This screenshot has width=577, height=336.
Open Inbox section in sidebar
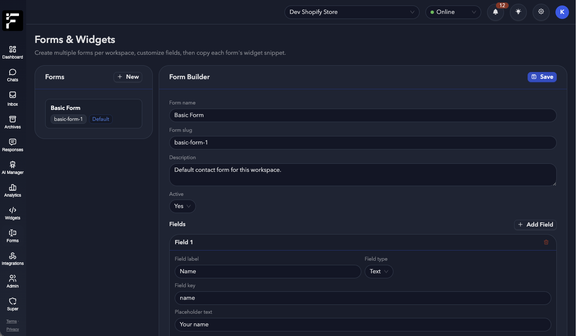(13, 99)
